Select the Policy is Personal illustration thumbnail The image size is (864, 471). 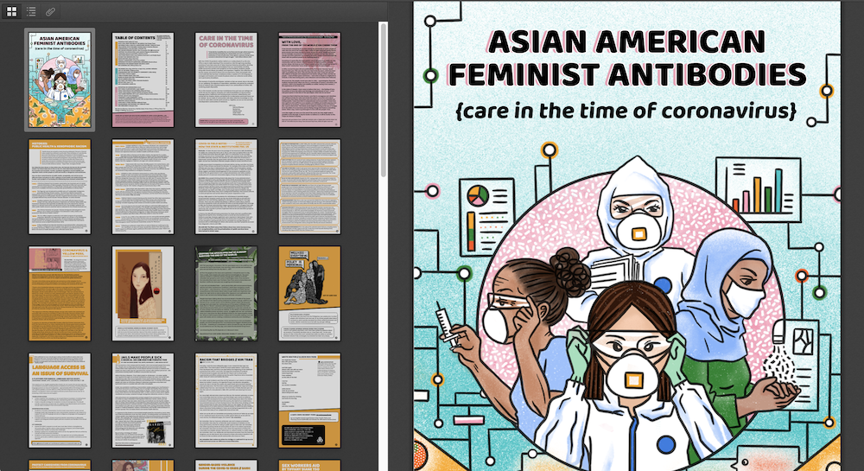pos(309,294)
